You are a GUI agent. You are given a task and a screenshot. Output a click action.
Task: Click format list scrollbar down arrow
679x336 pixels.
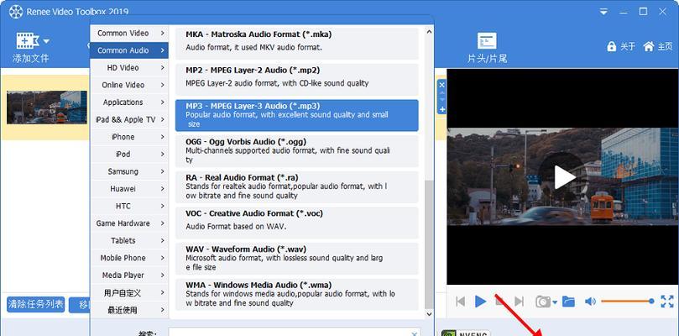click(429, 314)
